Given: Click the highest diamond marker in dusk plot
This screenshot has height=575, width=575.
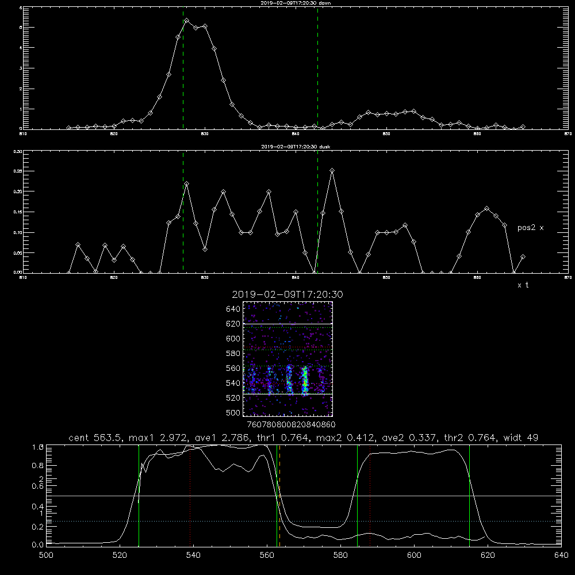Looking at the screenshot, I should (332, 171).
